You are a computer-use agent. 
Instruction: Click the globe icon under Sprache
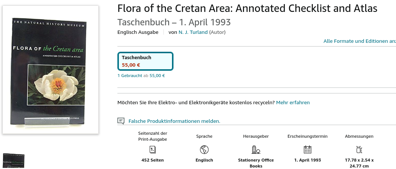[204, 150]
